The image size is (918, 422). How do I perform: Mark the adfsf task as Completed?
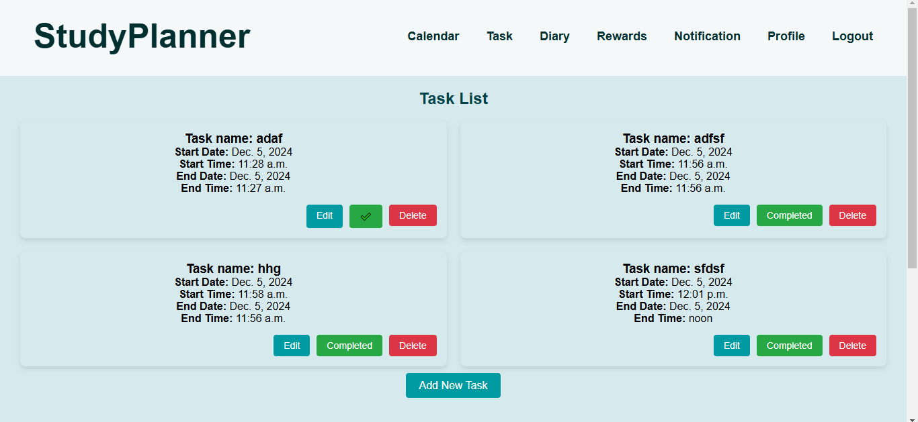(789, 216)
